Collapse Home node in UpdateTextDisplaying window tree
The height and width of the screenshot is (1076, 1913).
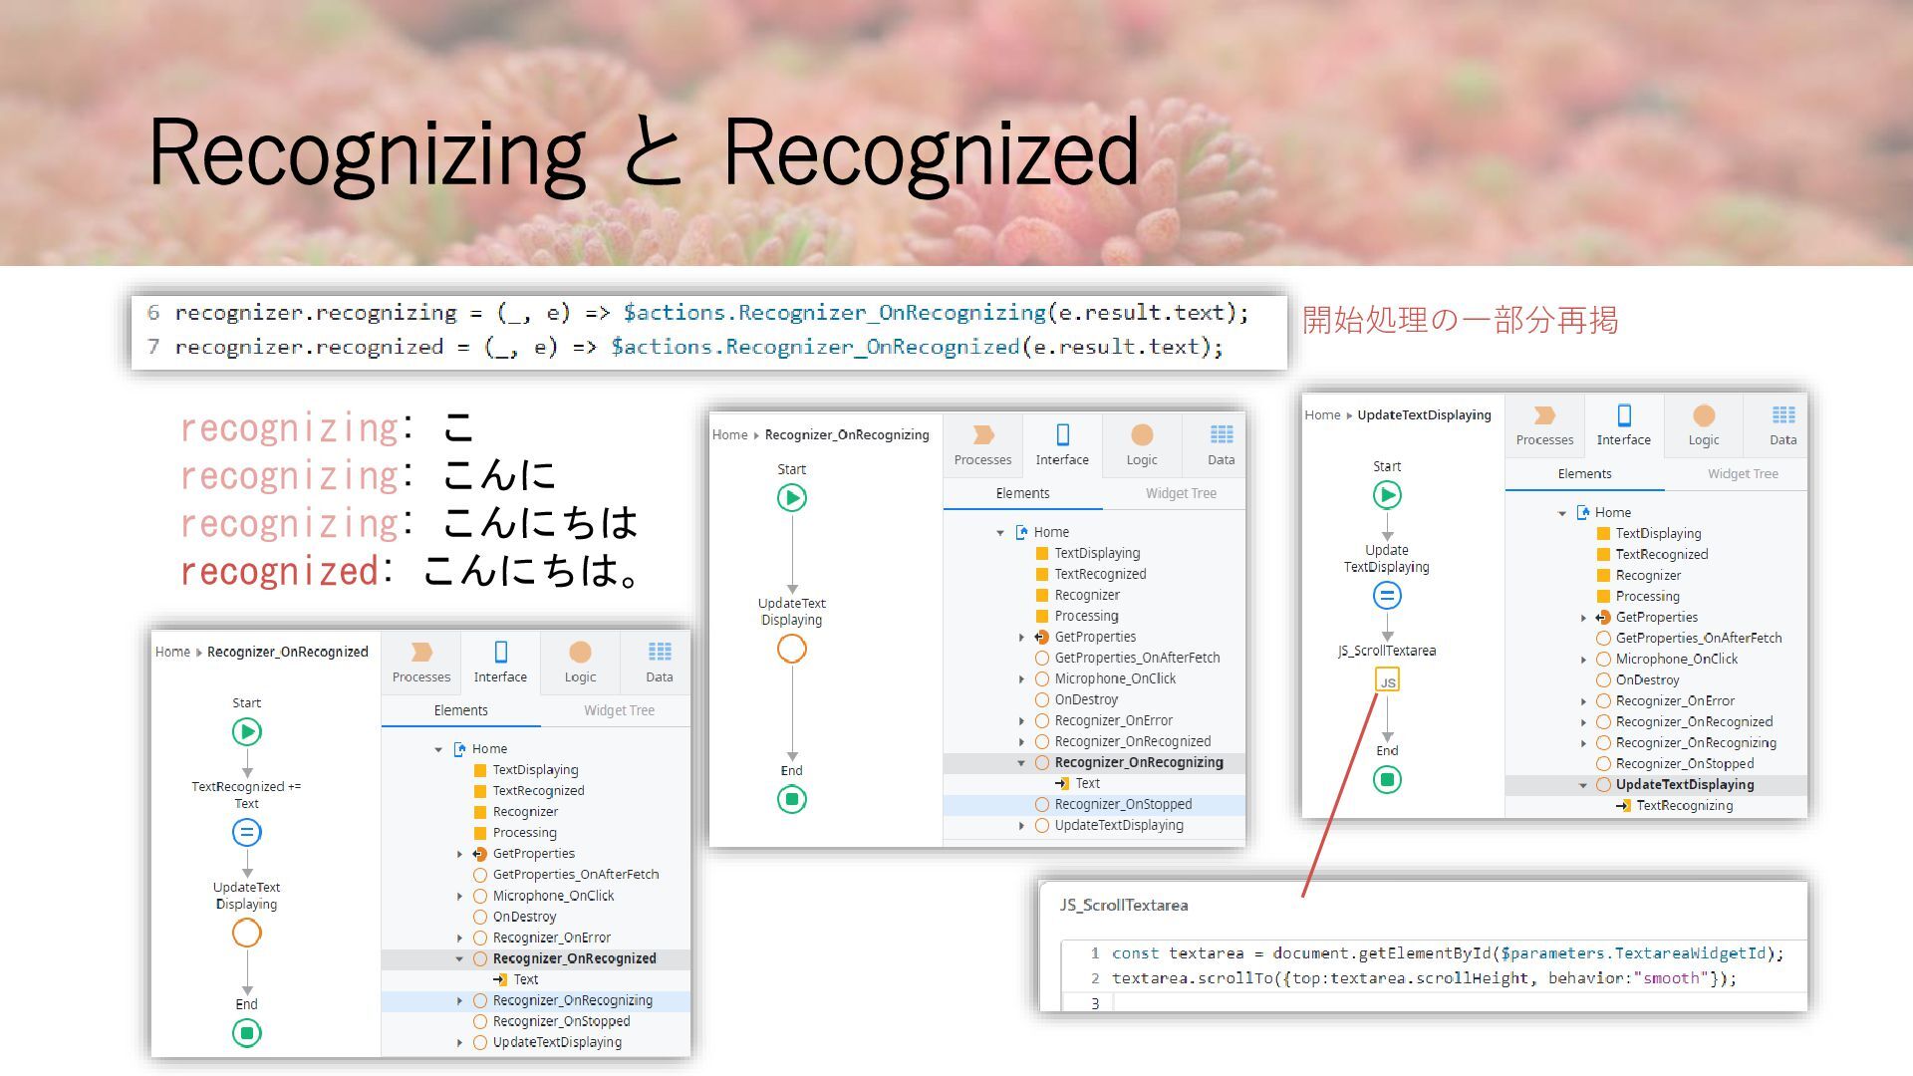[1562, 513]
